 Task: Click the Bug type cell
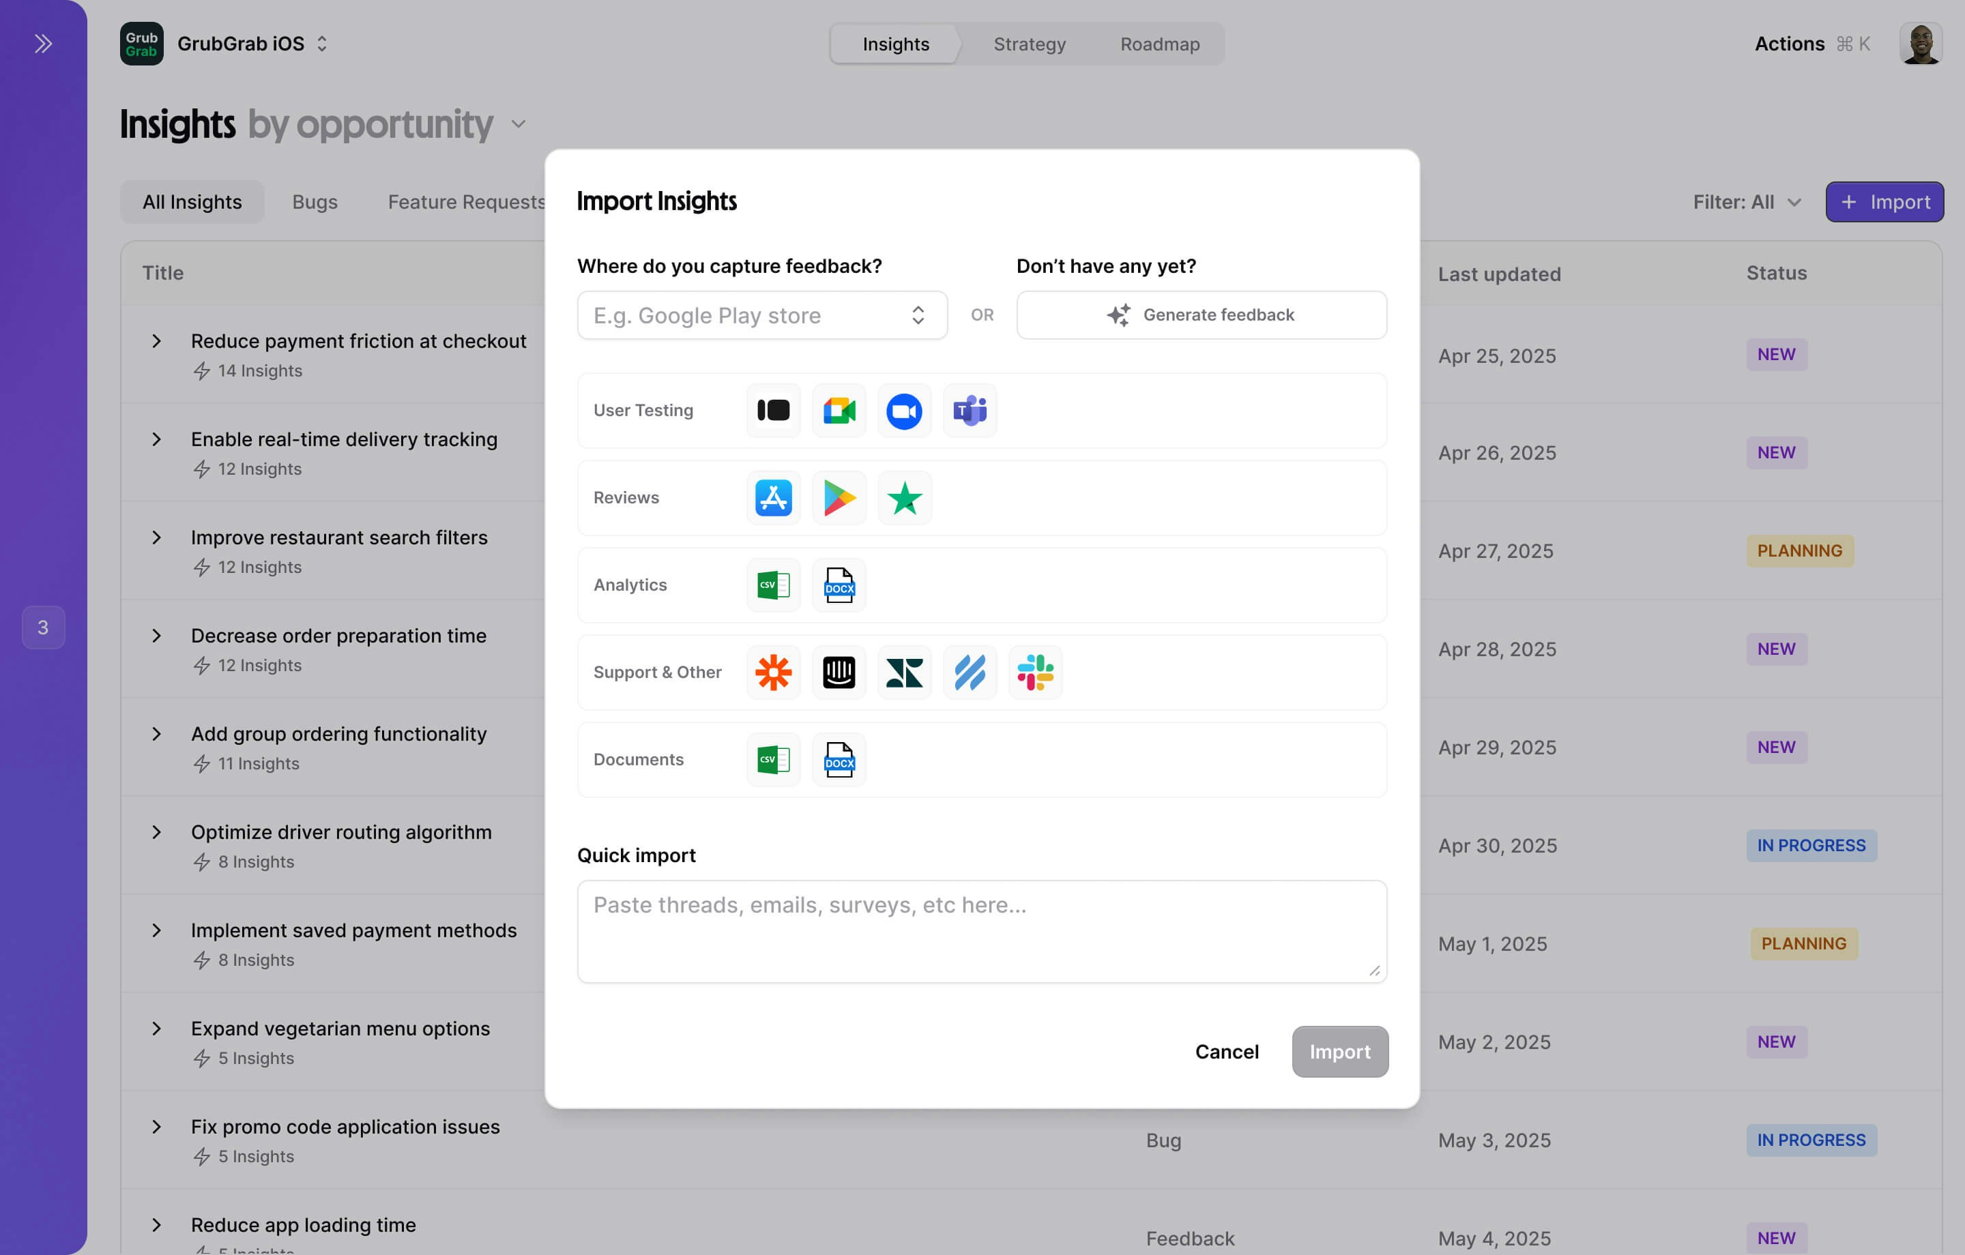1164,1140
